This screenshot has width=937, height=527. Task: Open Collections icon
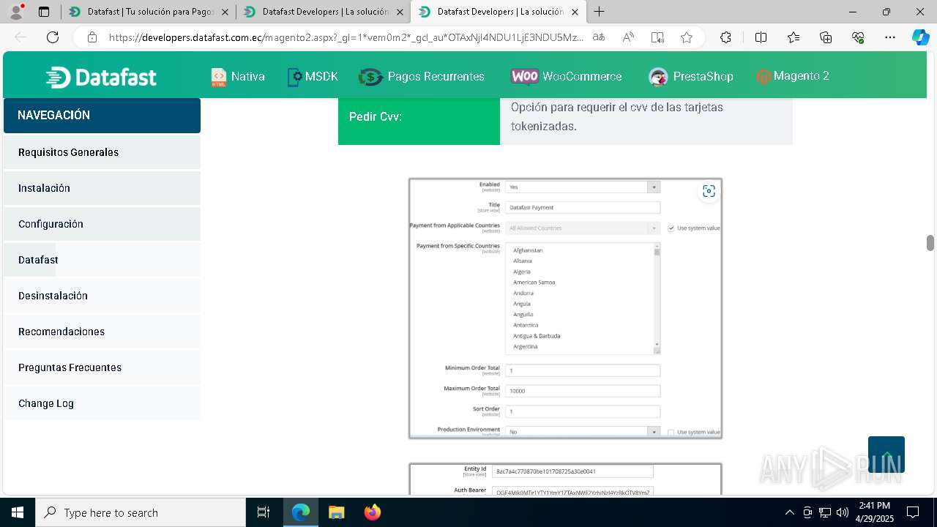click(x=826, y=37)
